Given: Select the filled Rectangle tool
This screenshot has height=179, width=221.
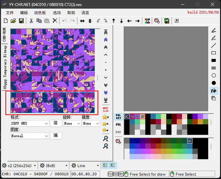Looking at the screenshot, I should tap(214, 61).
